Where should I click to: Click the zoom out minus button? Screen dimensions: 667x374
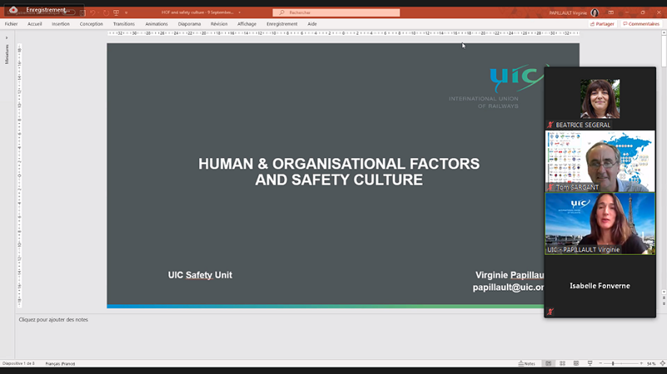pyautogui.click(x=600, y=363)
